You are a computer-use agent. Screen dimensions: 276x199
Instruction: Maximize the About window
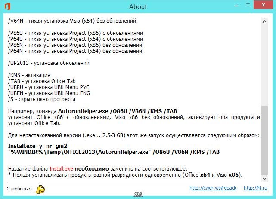(248, 5)
